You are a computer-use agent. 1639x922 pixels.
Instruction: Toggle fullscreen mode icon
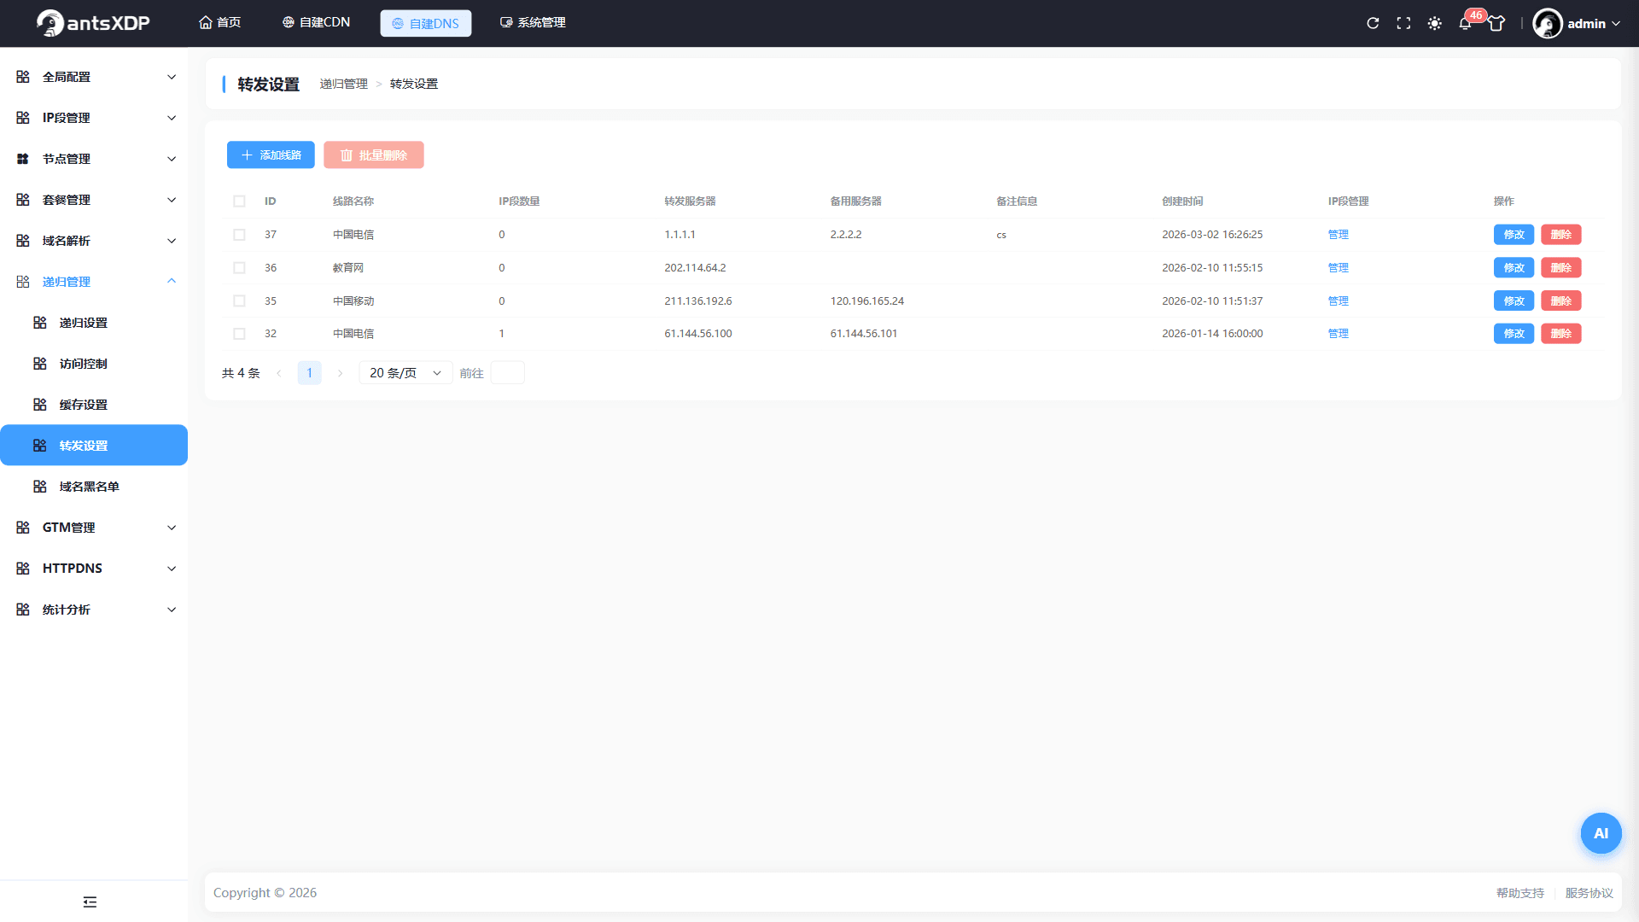pos(1403,23)
